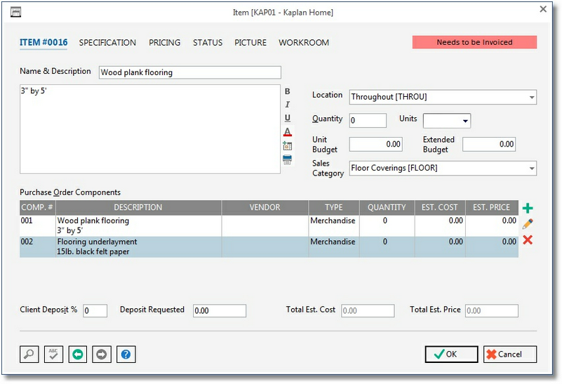562x384 pixels.
Task: Go to previous item with green arrow
Action: coord(78,355)
